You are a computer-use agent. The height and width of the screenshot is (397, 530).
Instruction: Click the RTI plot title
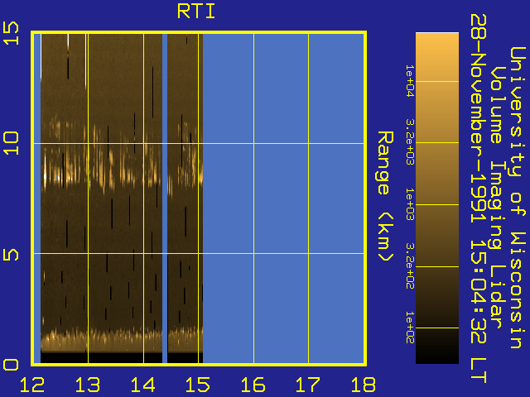coord(196,12)
